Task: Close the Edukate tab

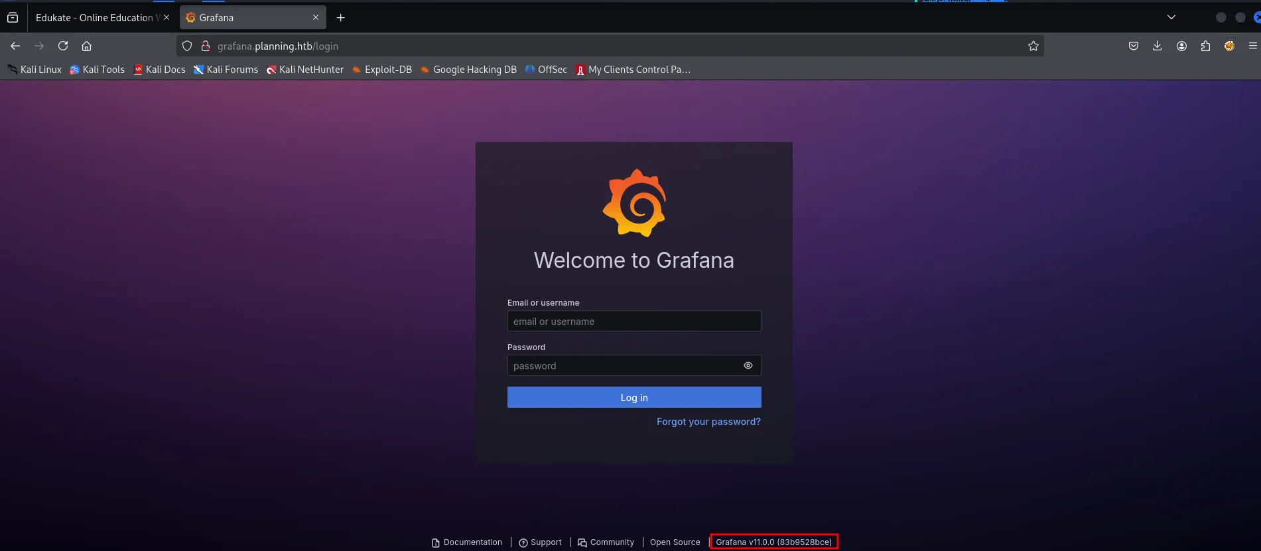Action: tap(166, 18)
